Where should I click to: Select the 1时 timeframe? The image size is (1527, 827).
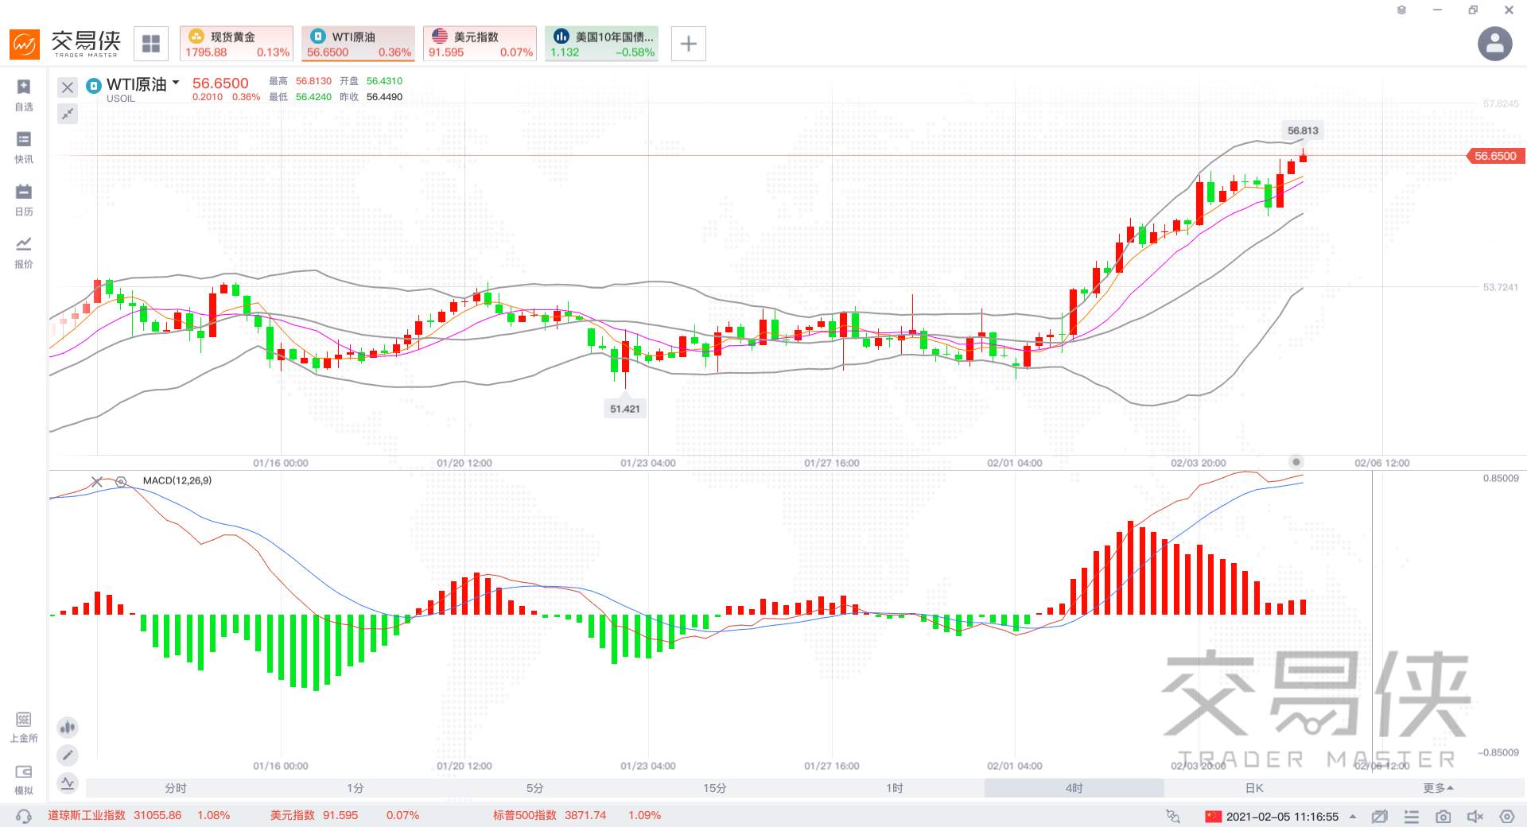pos(895,788)
